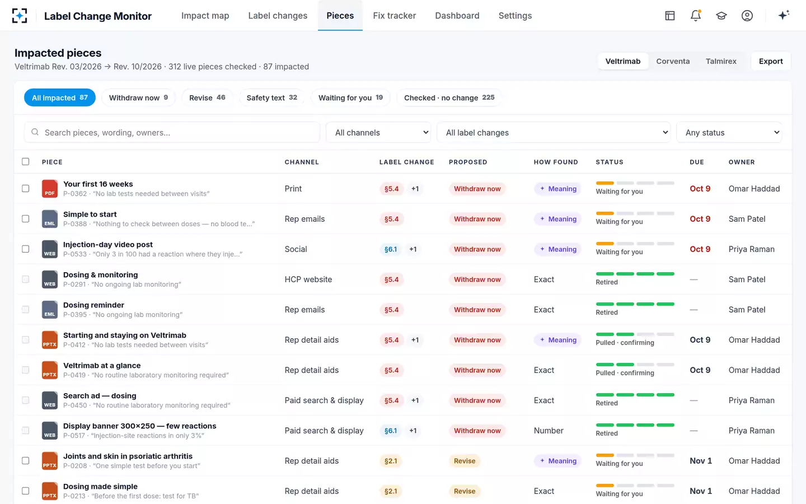Click the WEB icon for Search ad — dosing

(x=50, y=400)
